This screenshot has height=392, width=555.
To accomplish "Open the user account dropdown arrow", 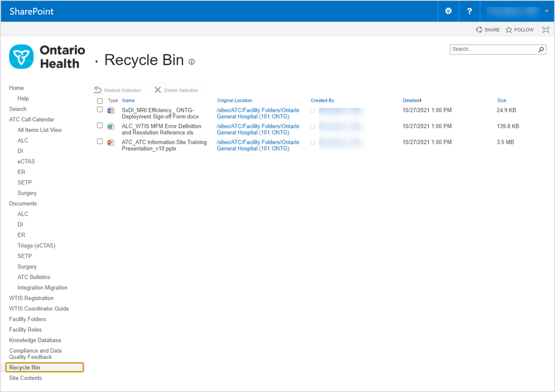I will tap(547, 11).
